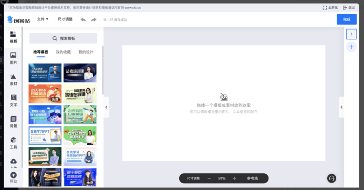Select the 在线学习PPT template
This screenshot has width=364, height=190.
pos(45,135)
